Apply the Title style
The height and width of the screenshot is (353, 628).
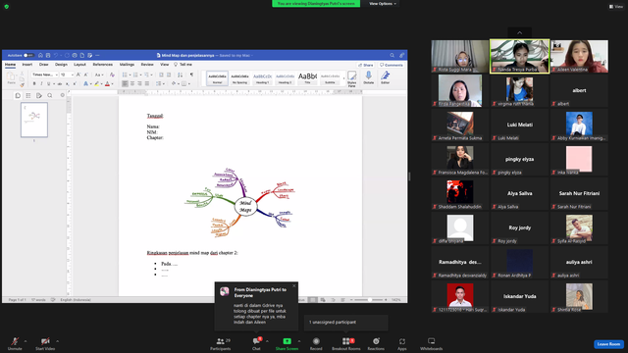[x=307, y=78]
